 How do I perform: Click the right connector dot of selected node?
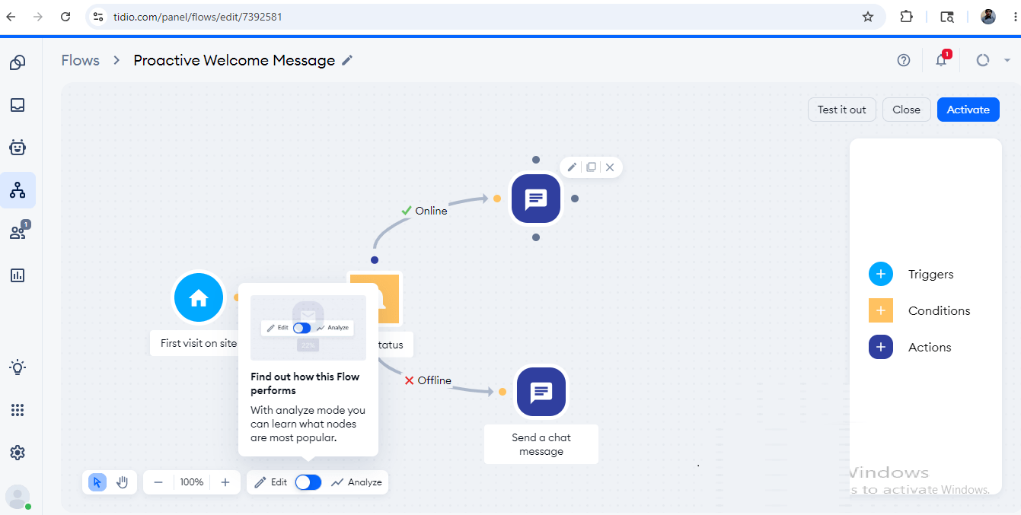point(575,199)
